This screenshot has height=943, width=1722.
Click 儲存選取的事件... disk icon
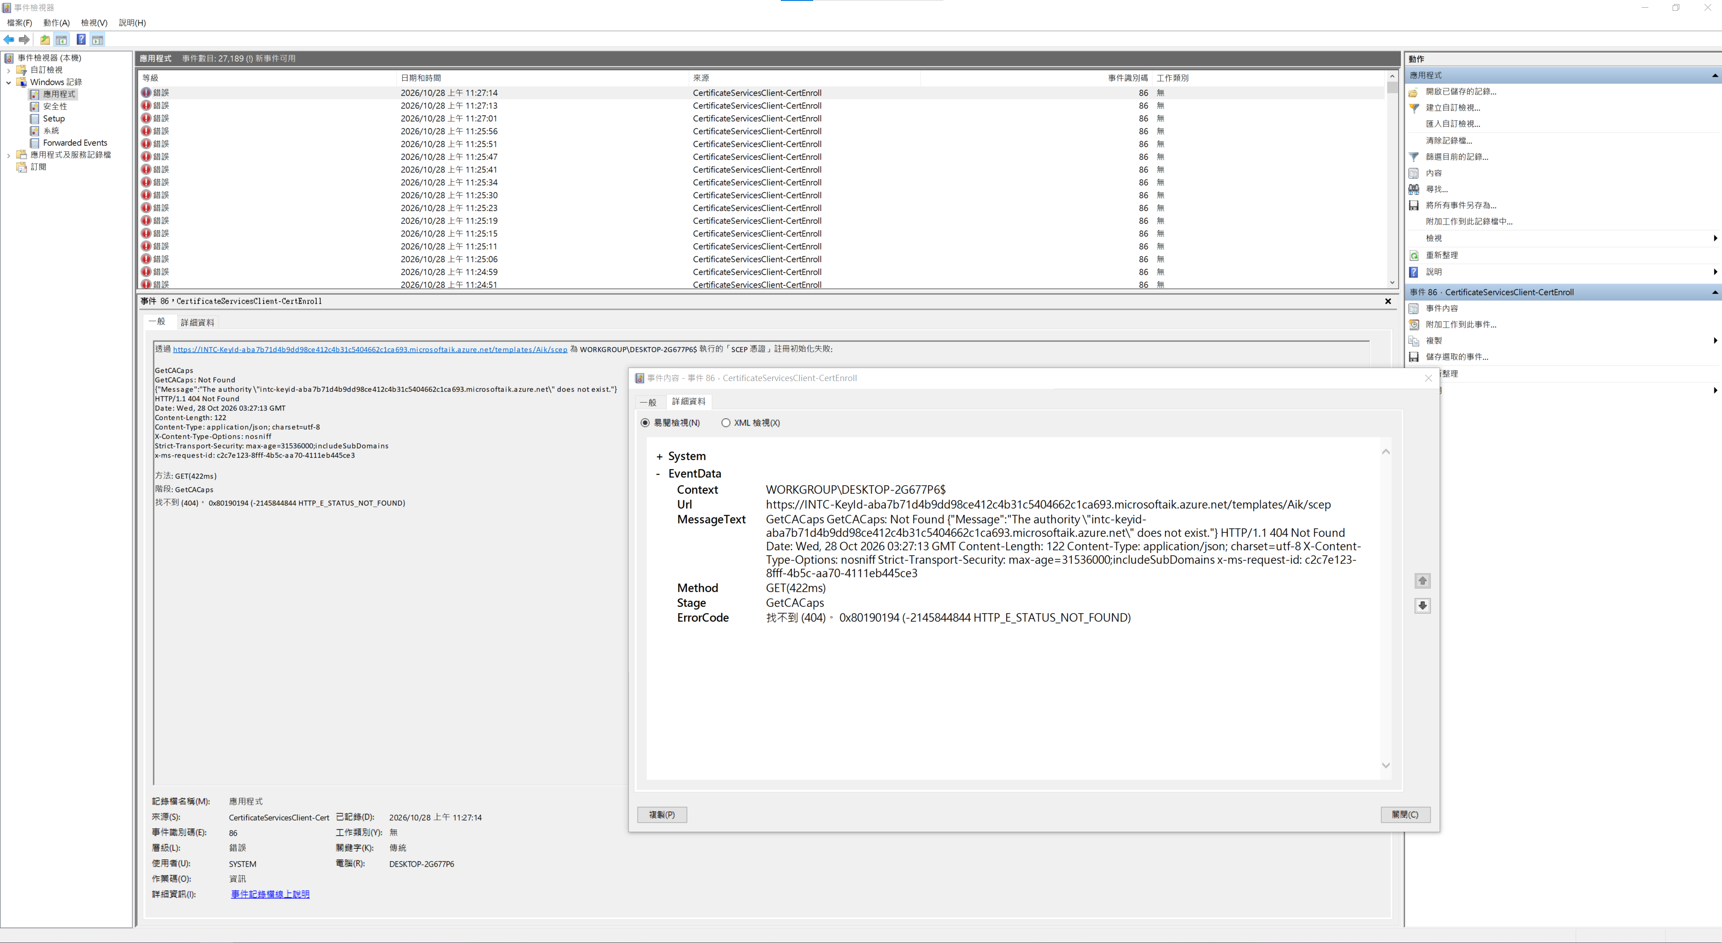[1414, 357]
